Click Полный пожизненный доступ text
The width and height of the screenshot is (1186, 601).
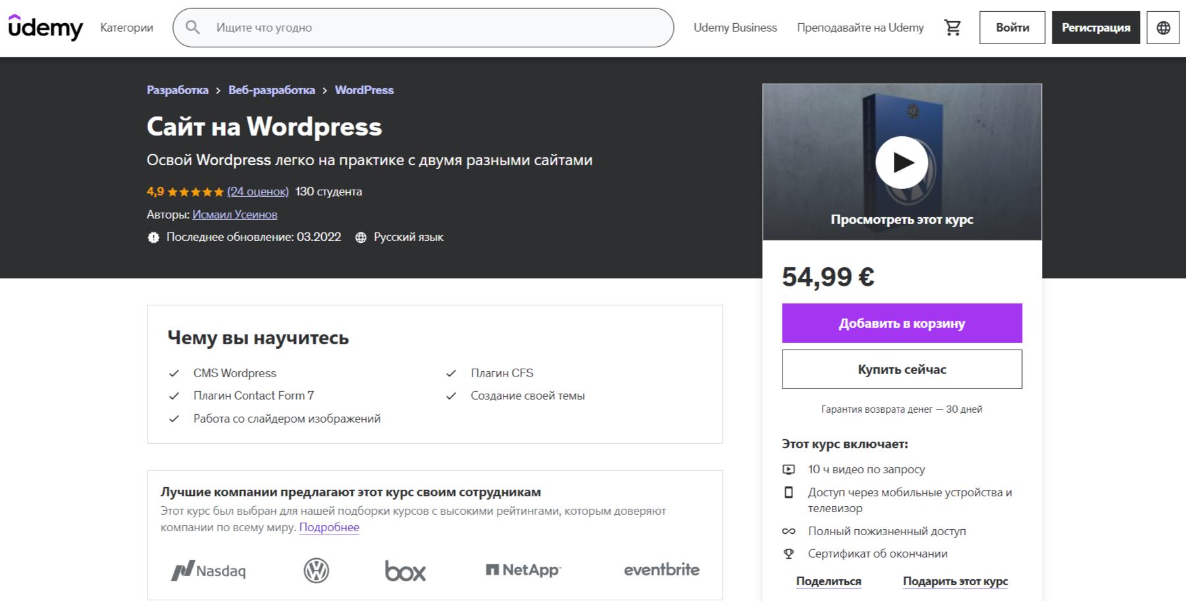pyautogui.click(x=887, y=531)
